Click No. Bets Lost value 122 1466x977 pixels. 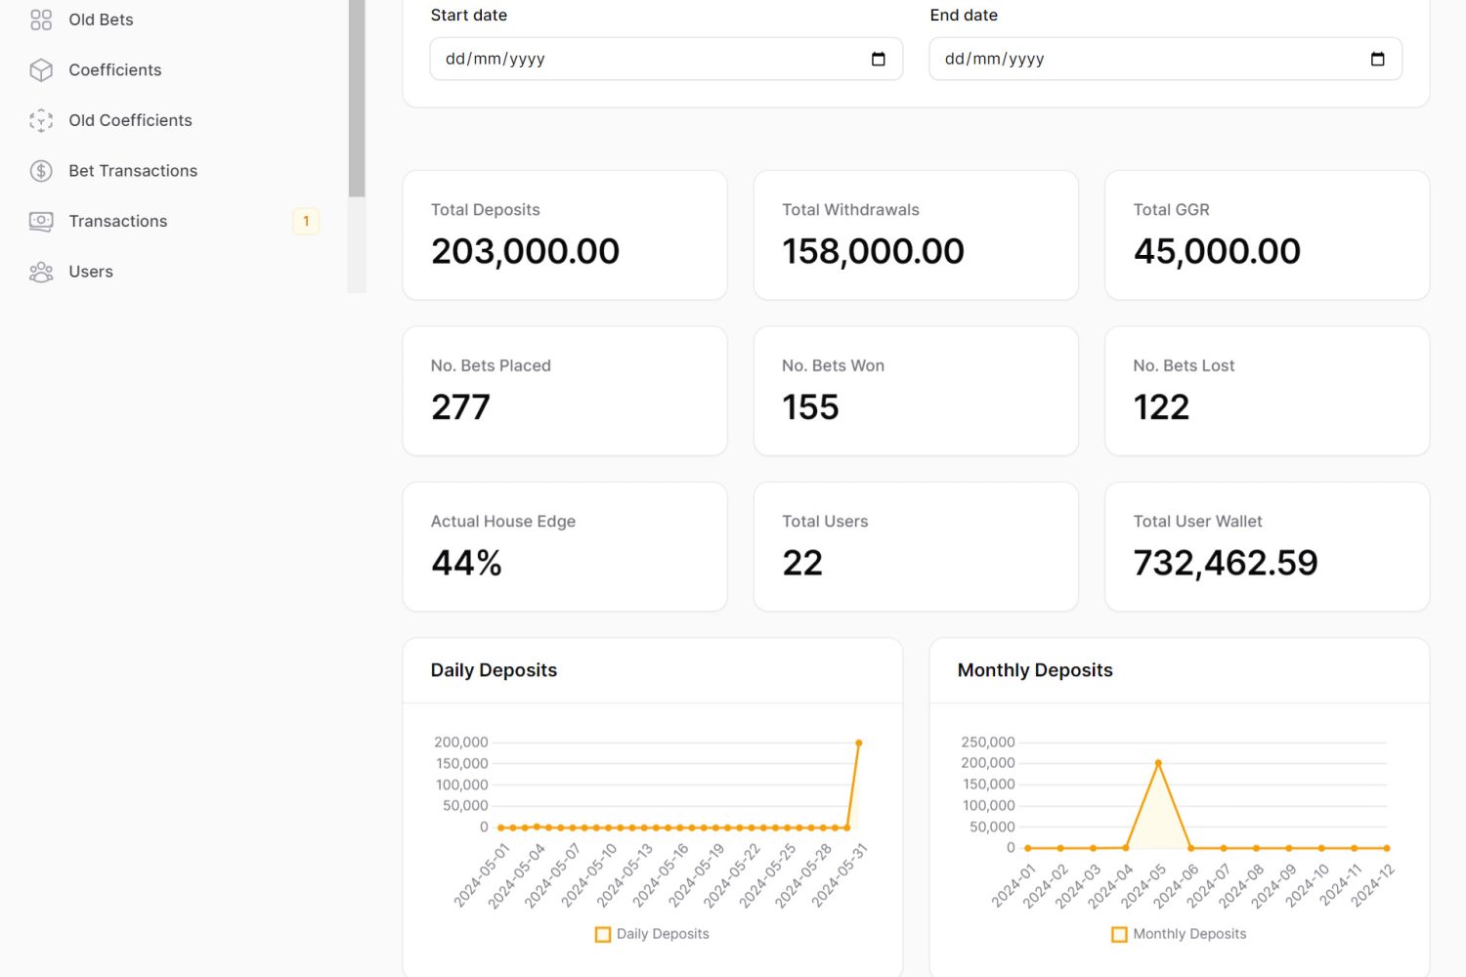[1161, 406]
